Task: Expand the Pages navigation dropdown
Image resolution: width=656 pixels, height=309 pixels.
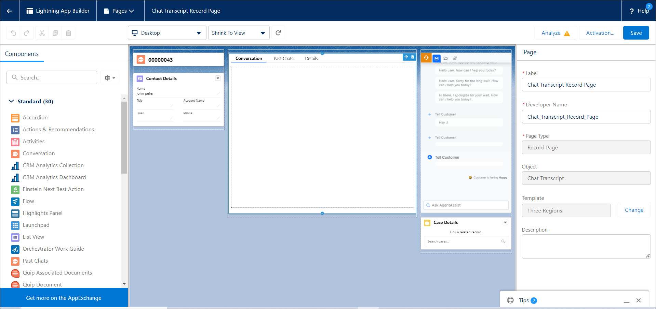Action: click(x=120, y=11)
